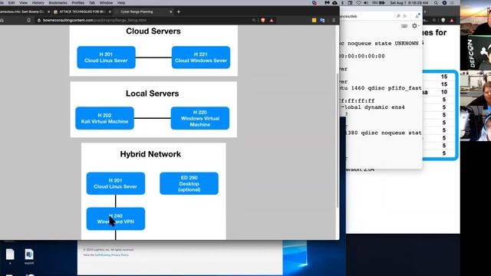
Task: Click the Hybrid Network heading
Action: click(x=150, y=154)
